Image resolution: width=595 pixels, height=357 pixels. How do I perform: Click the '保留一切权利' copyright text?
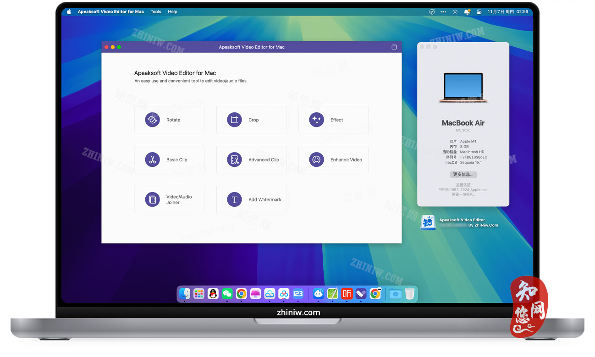coord(463,194)
